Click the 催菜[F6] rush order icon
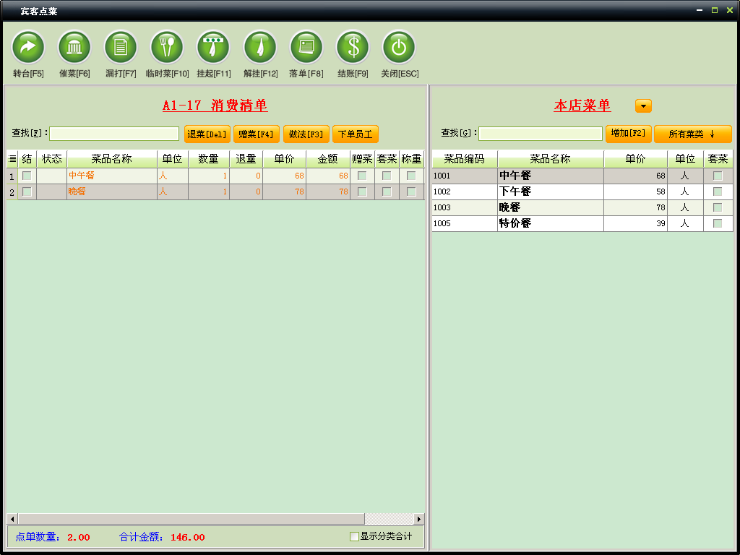 tap(74, 47)
